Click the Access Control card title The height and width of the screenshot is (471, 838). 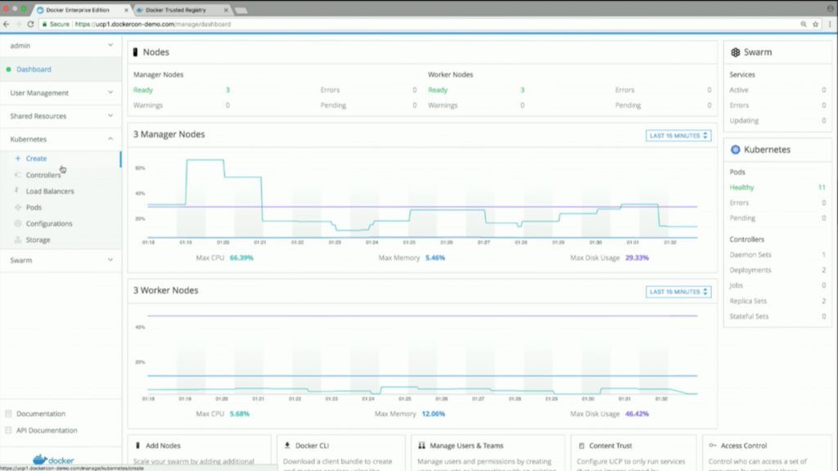(744, 446)
